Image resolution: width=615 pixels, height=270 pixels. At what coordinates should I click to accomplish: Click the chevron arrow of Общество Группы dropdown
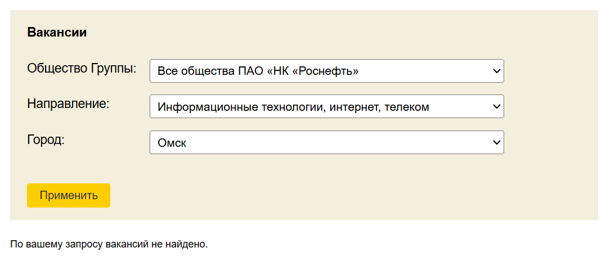(x=496, y=71)
